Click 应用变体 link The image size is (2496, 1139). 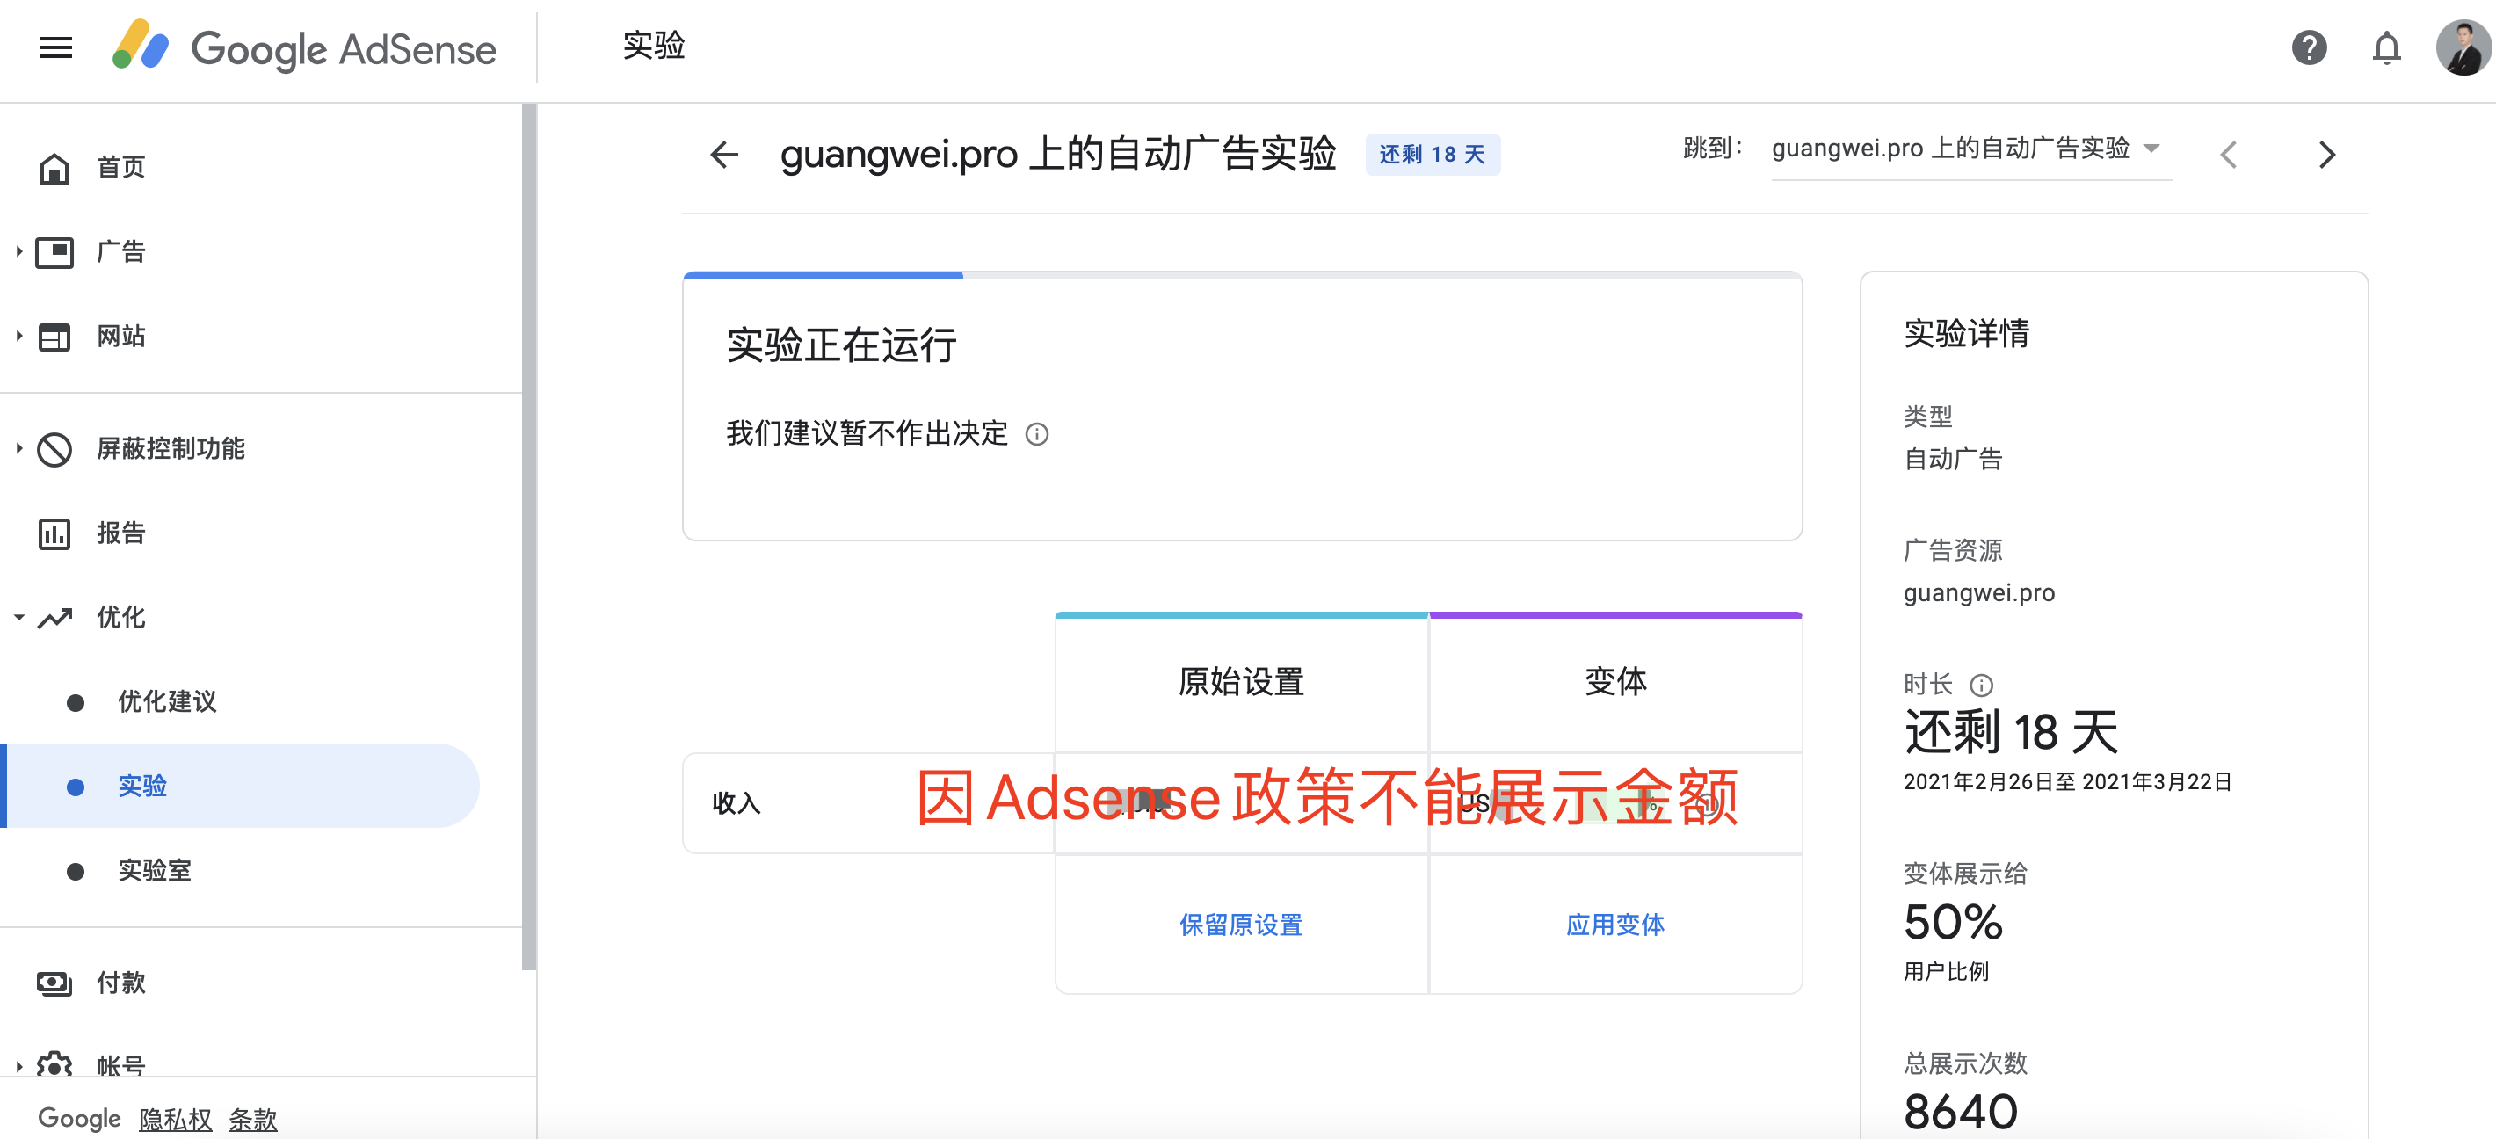click(1615, 925)
